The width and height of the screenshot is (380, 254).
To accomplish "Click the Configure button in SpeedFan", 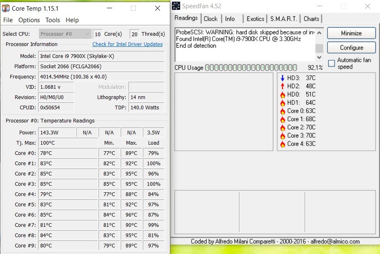I will 351,48.
